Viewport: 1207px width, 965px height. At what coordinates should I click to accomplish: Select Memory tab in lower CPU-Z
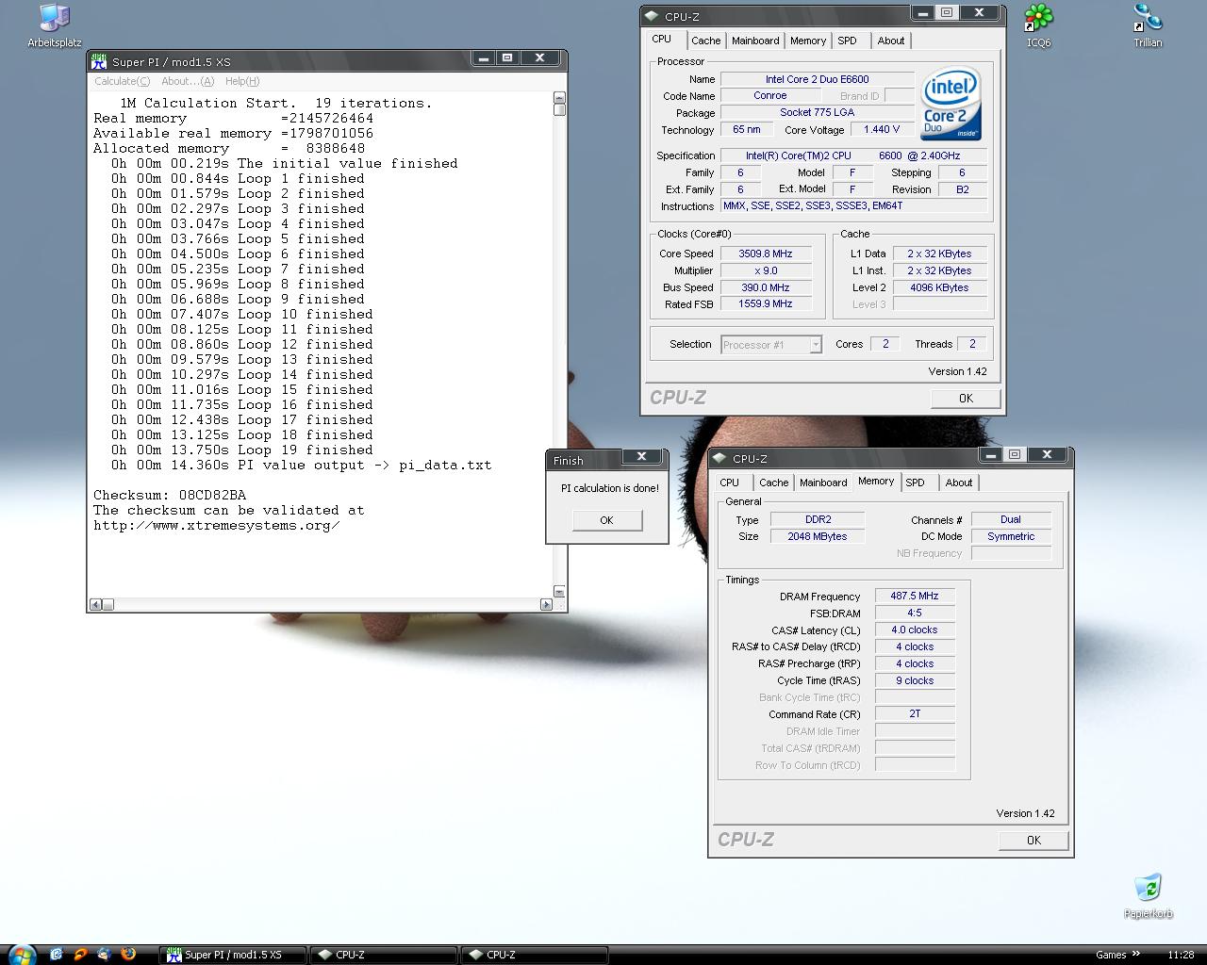pos(876,481)
